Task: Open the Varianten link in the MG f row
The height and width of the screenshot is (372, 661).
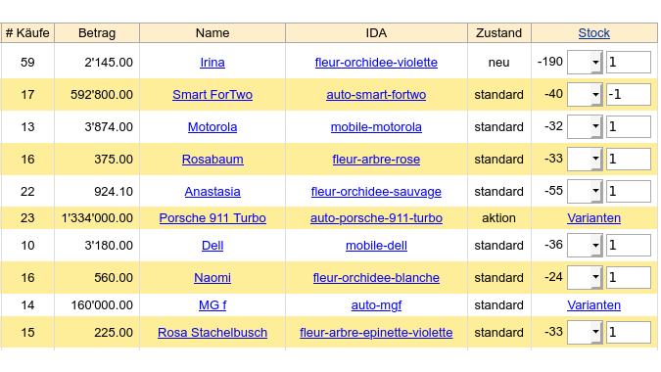Action: pos(593,305)
